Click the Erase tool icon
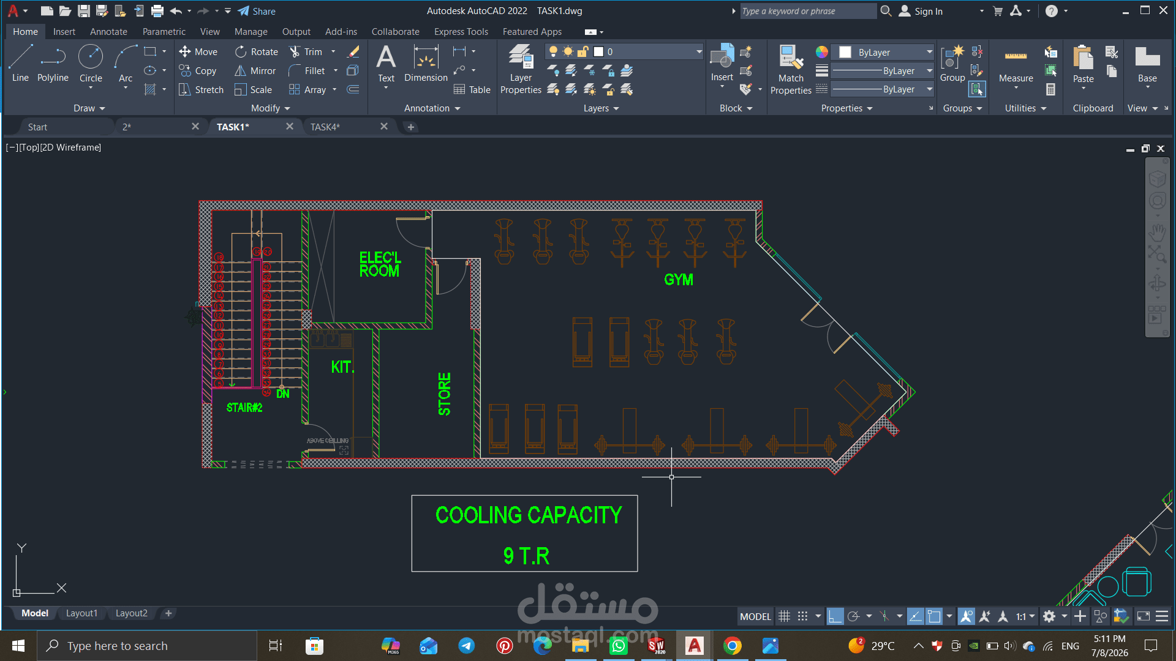 click(x=353, y=52)
